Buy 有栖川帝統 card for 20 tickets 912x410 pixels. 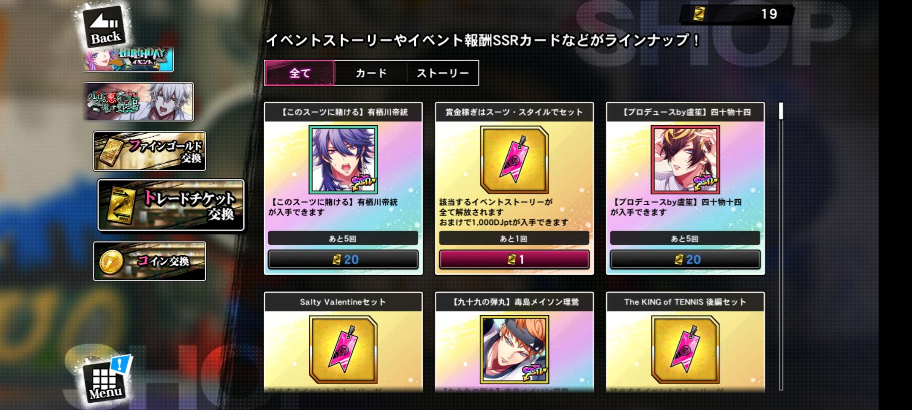tap(343, 259)
